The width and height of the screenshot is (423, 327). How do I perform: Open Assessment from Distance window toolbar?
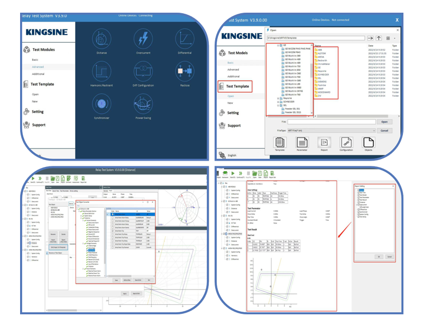pyautogui.click(x=76, y=179)
